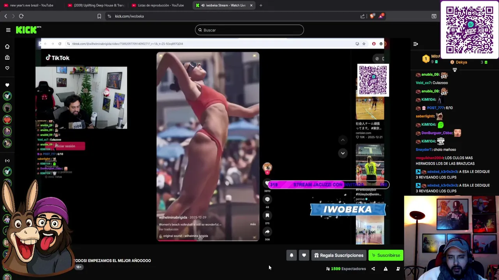
Task: Click Ver traducción under video caption
Action: tap(169, 229)
